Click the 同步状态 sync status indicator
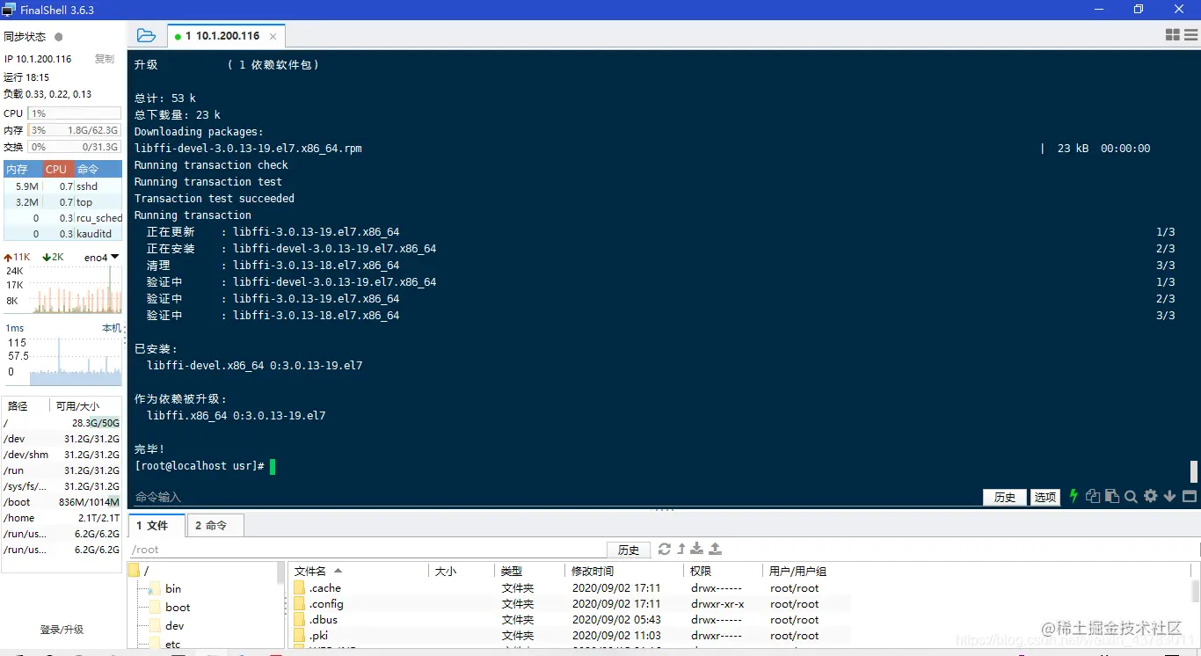The image size is (1201, 656). [x=59, y=37]
